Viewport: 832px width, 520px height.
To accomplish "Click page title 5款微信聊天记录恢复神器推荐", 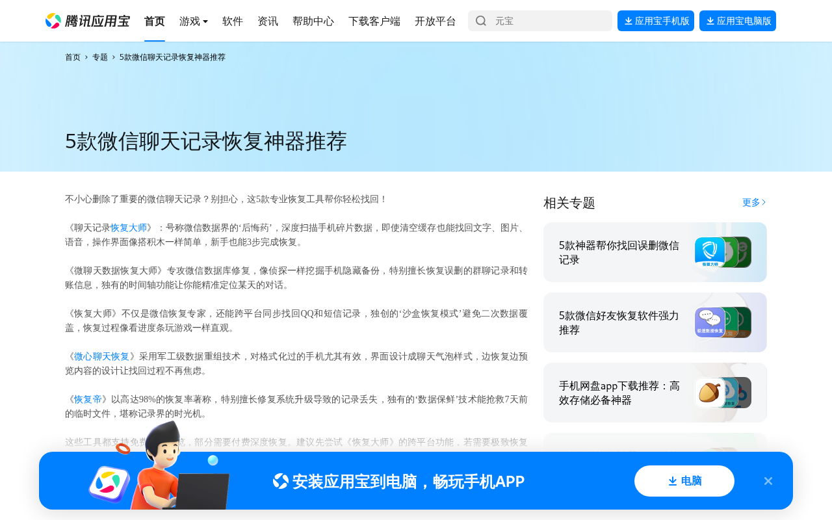I will [206, 141].
